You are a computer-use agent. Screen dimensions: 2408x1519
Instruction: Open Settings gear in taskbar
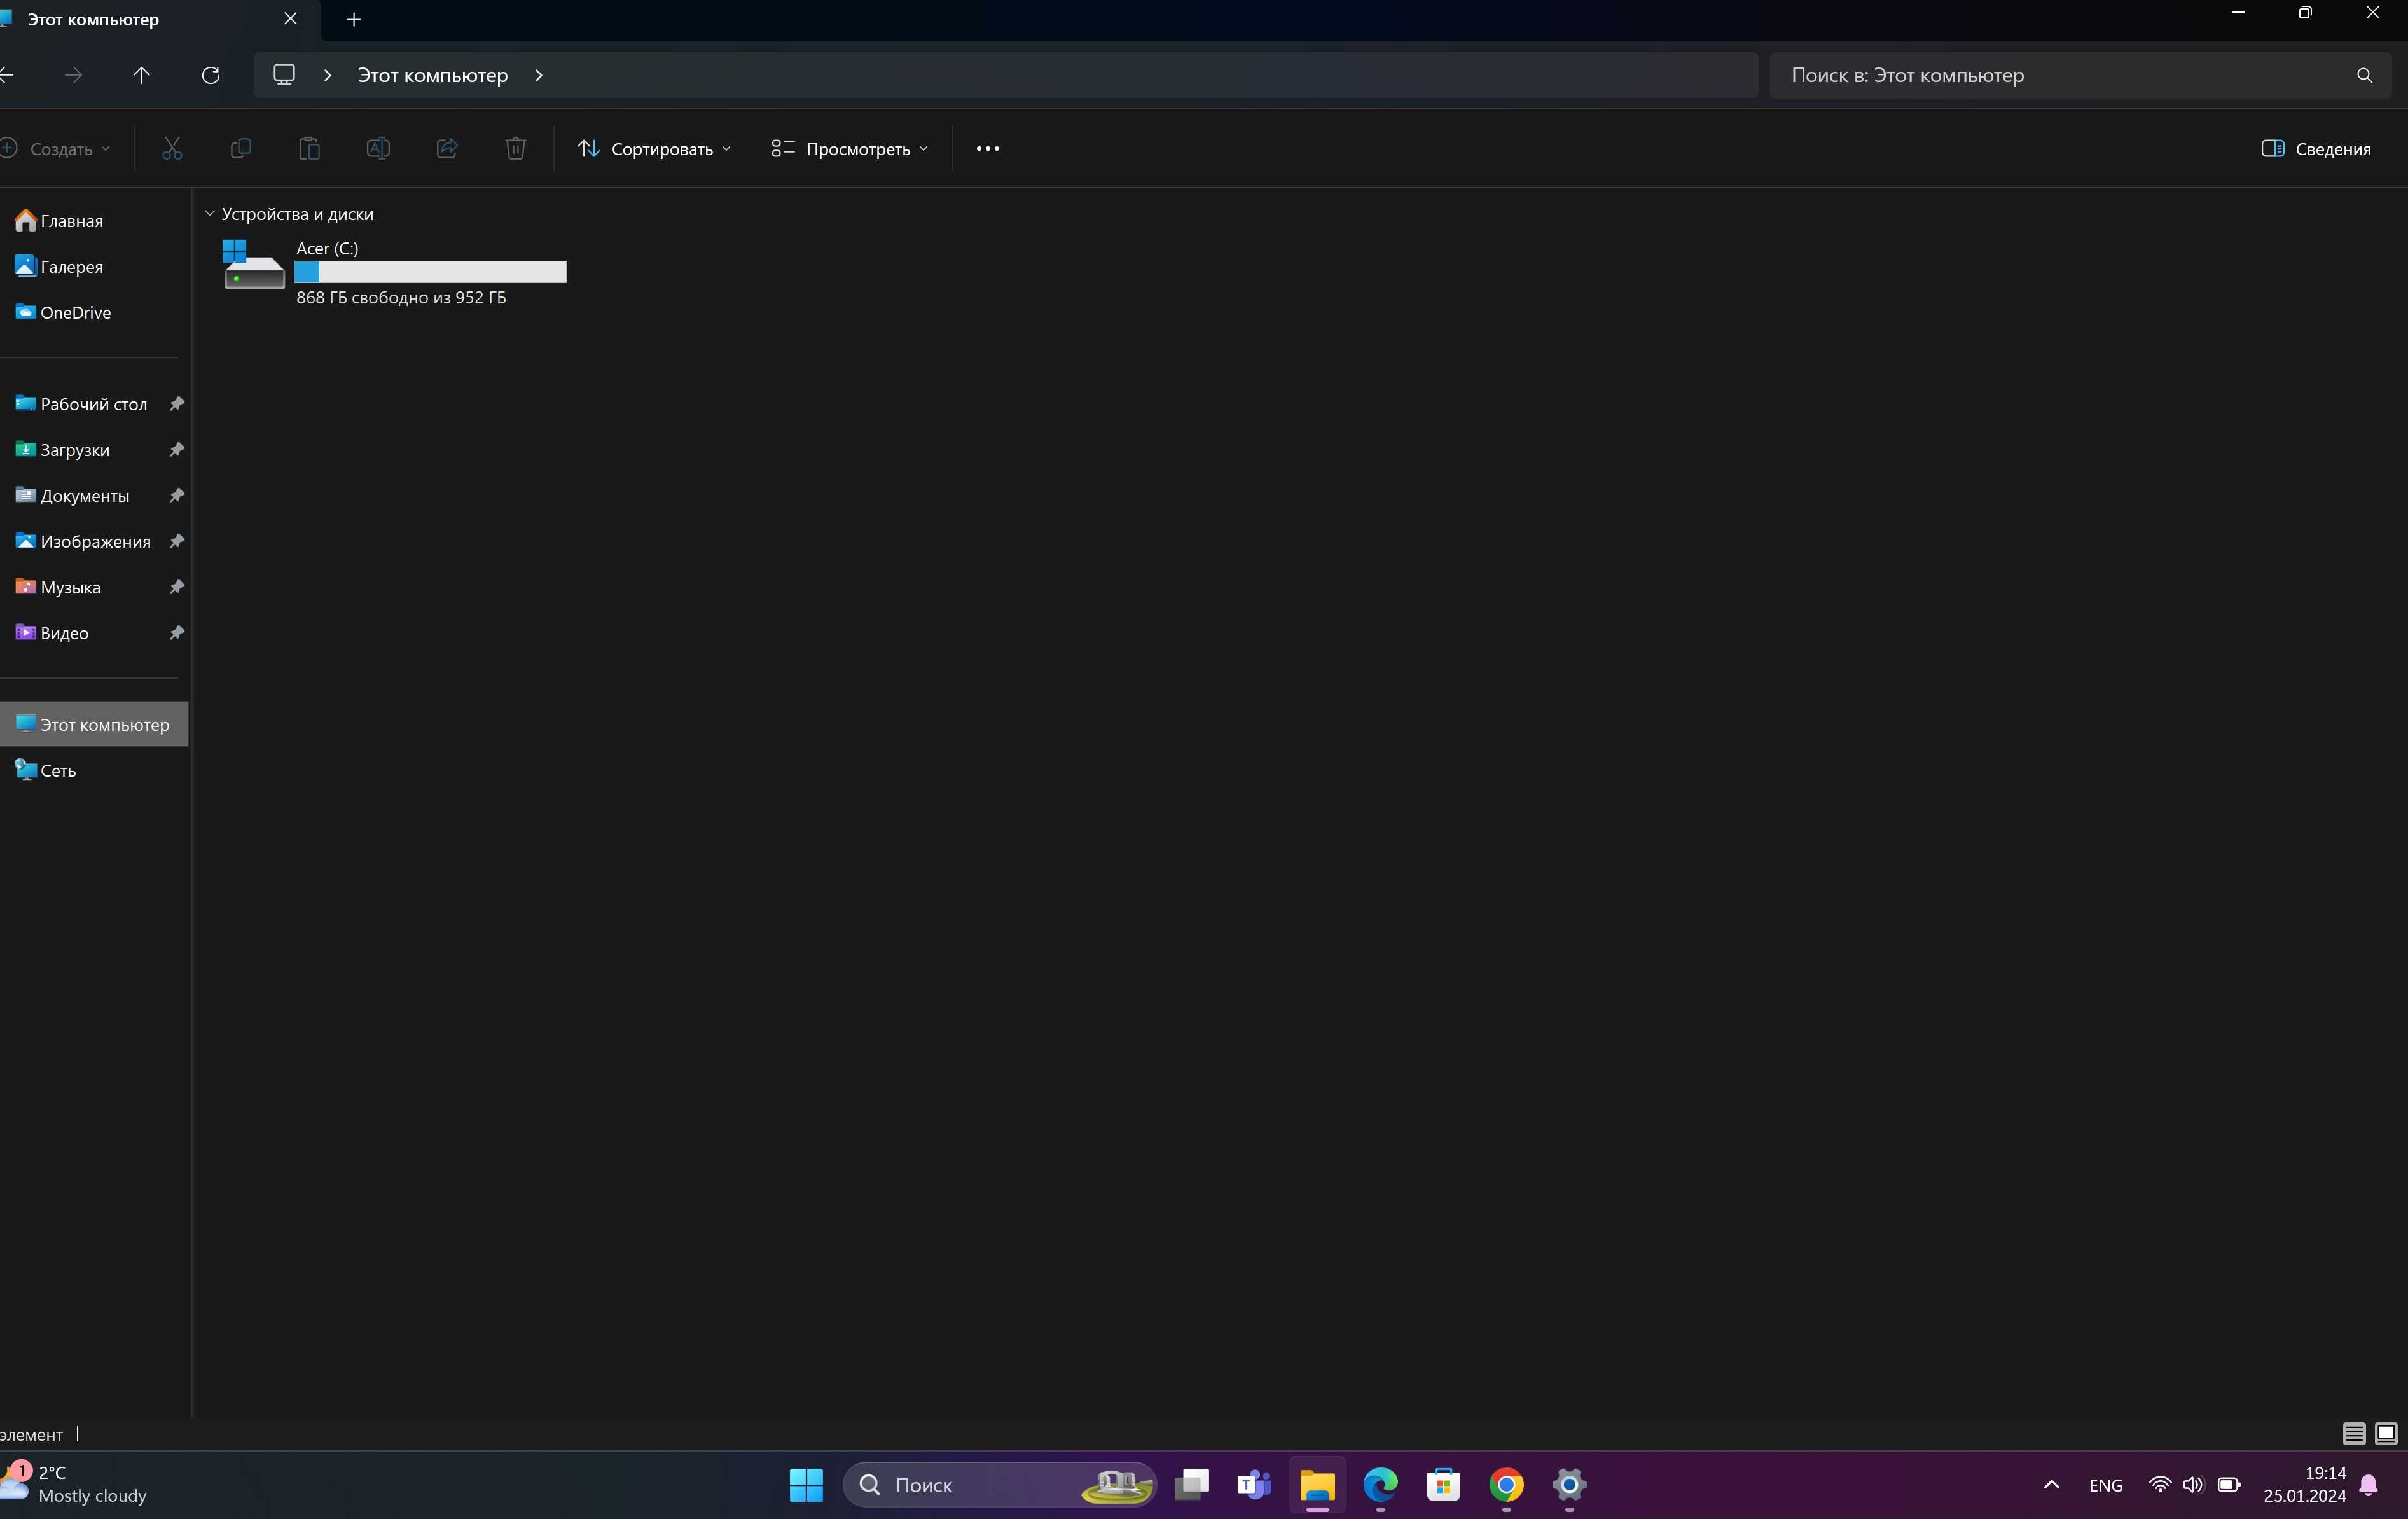click(x=1570, y=1485)
